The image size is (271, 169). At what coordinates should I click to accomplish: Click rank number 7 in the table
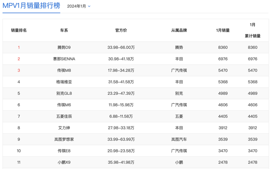(x=19, y=116)
